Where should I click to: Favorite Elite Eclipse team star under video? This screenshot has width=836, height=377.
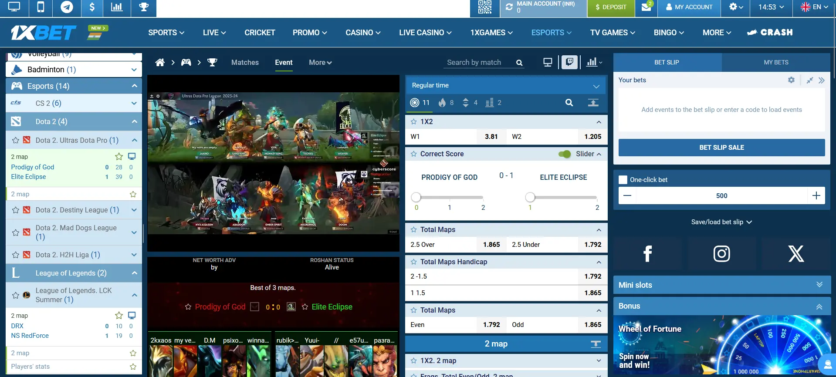305,307
